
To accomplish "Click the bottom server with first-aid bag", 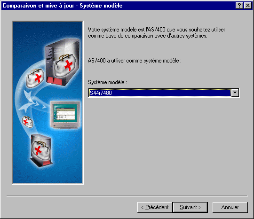I will click(41, 150).
